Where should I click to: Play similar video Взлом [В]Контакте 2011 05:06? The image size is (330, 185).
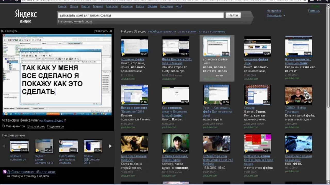[93, 146]
